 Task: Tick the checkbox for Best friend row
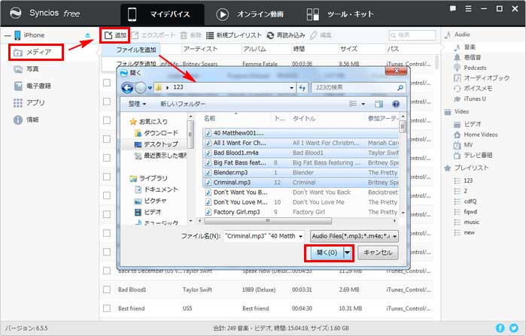(x=107, y=308)
